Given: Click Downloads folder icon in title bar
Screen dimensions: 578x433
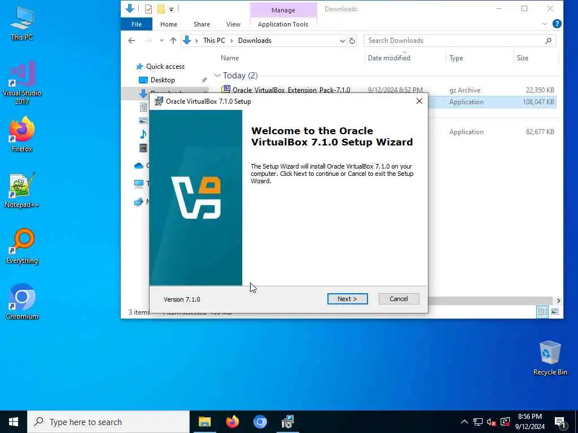Looking at the screenshot, I should 130,9.
